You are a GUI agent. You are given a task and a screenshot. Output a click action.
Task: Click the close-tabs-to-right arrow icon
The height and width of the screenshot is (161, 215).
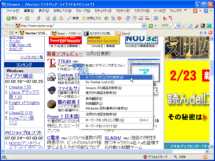click(x=147, y=18)
